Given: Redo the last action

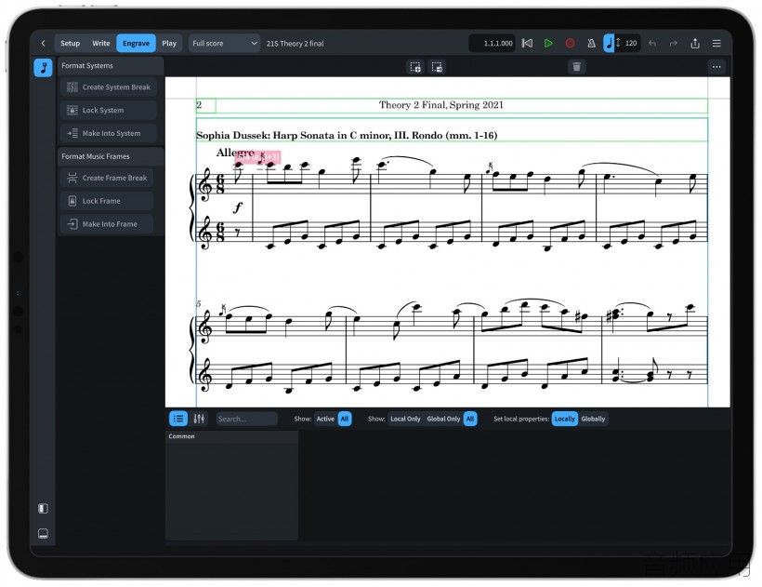Looking at the screenshot, I should pyautogui.click(x=674, y=44).
